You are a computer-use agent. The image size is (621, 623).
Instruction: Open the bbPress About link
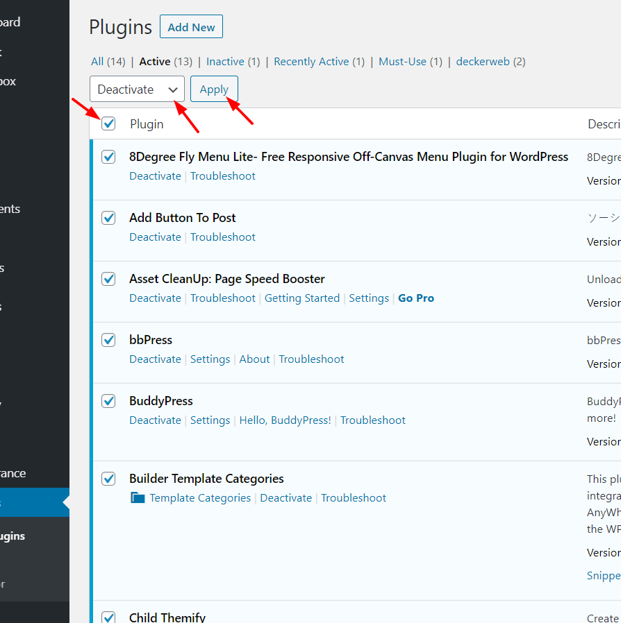tap(255, 359)
